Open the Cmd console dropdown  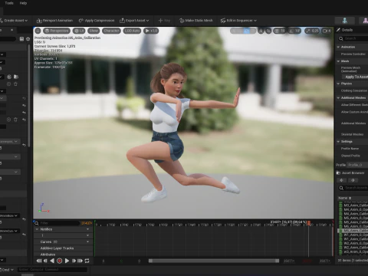pos(6,270)
